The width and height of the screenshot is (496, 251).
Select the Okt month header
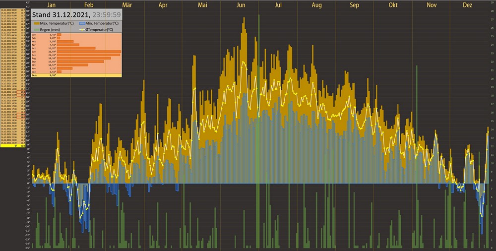pyautogui.click(x=393, y=5)
